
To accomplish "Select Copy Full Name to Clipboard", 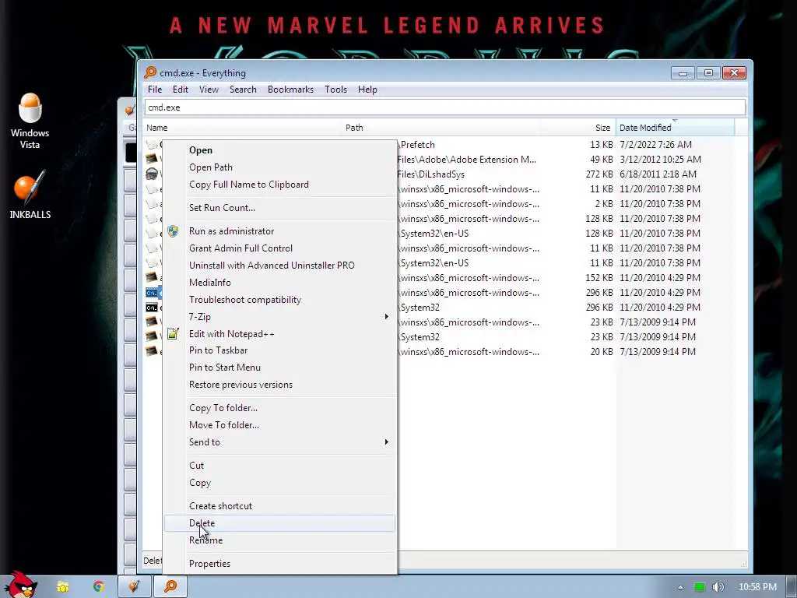I will click(248, 185).
